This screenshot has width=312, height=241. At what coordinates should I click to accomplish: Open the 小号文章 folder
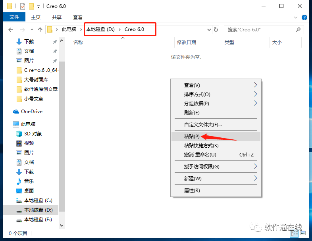34,99
